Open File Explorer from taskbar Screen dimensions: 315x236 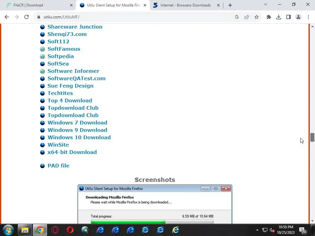[25, 230]
